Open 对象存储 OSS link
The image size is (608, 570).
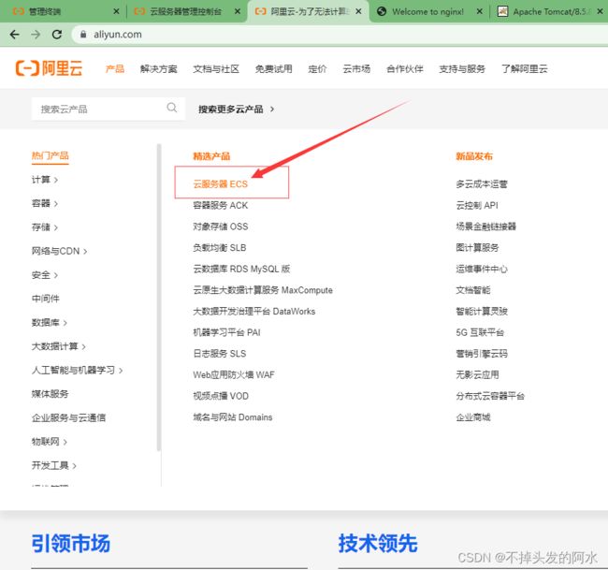pyautogui.click(x=220, y=227)
